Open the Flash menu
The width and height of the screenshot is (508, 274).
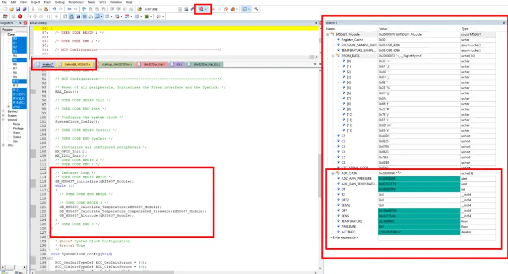tap(48, 2)
